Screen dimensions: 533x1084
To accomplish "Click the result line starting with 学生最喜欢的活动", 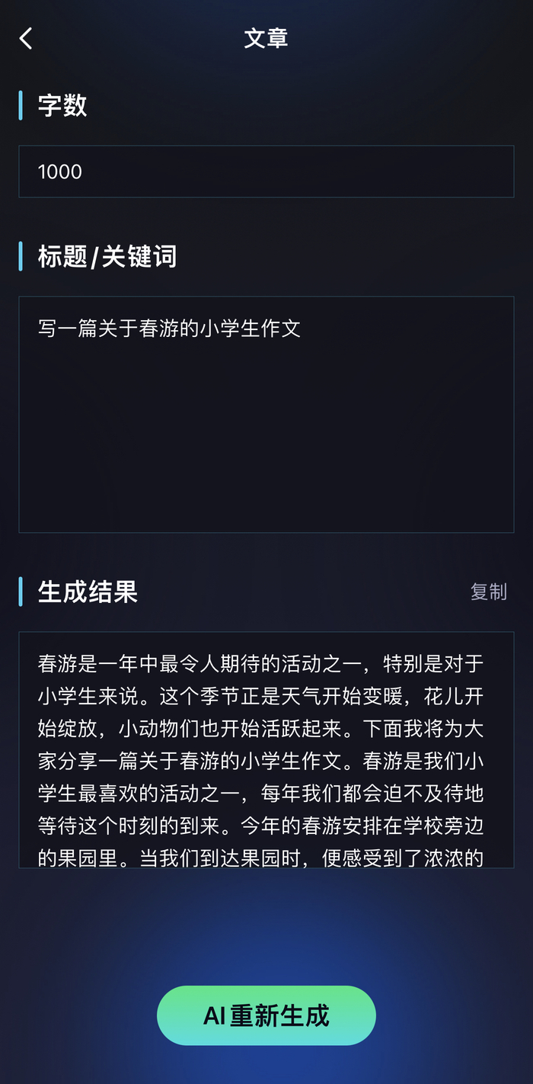I will pos(260,794).
